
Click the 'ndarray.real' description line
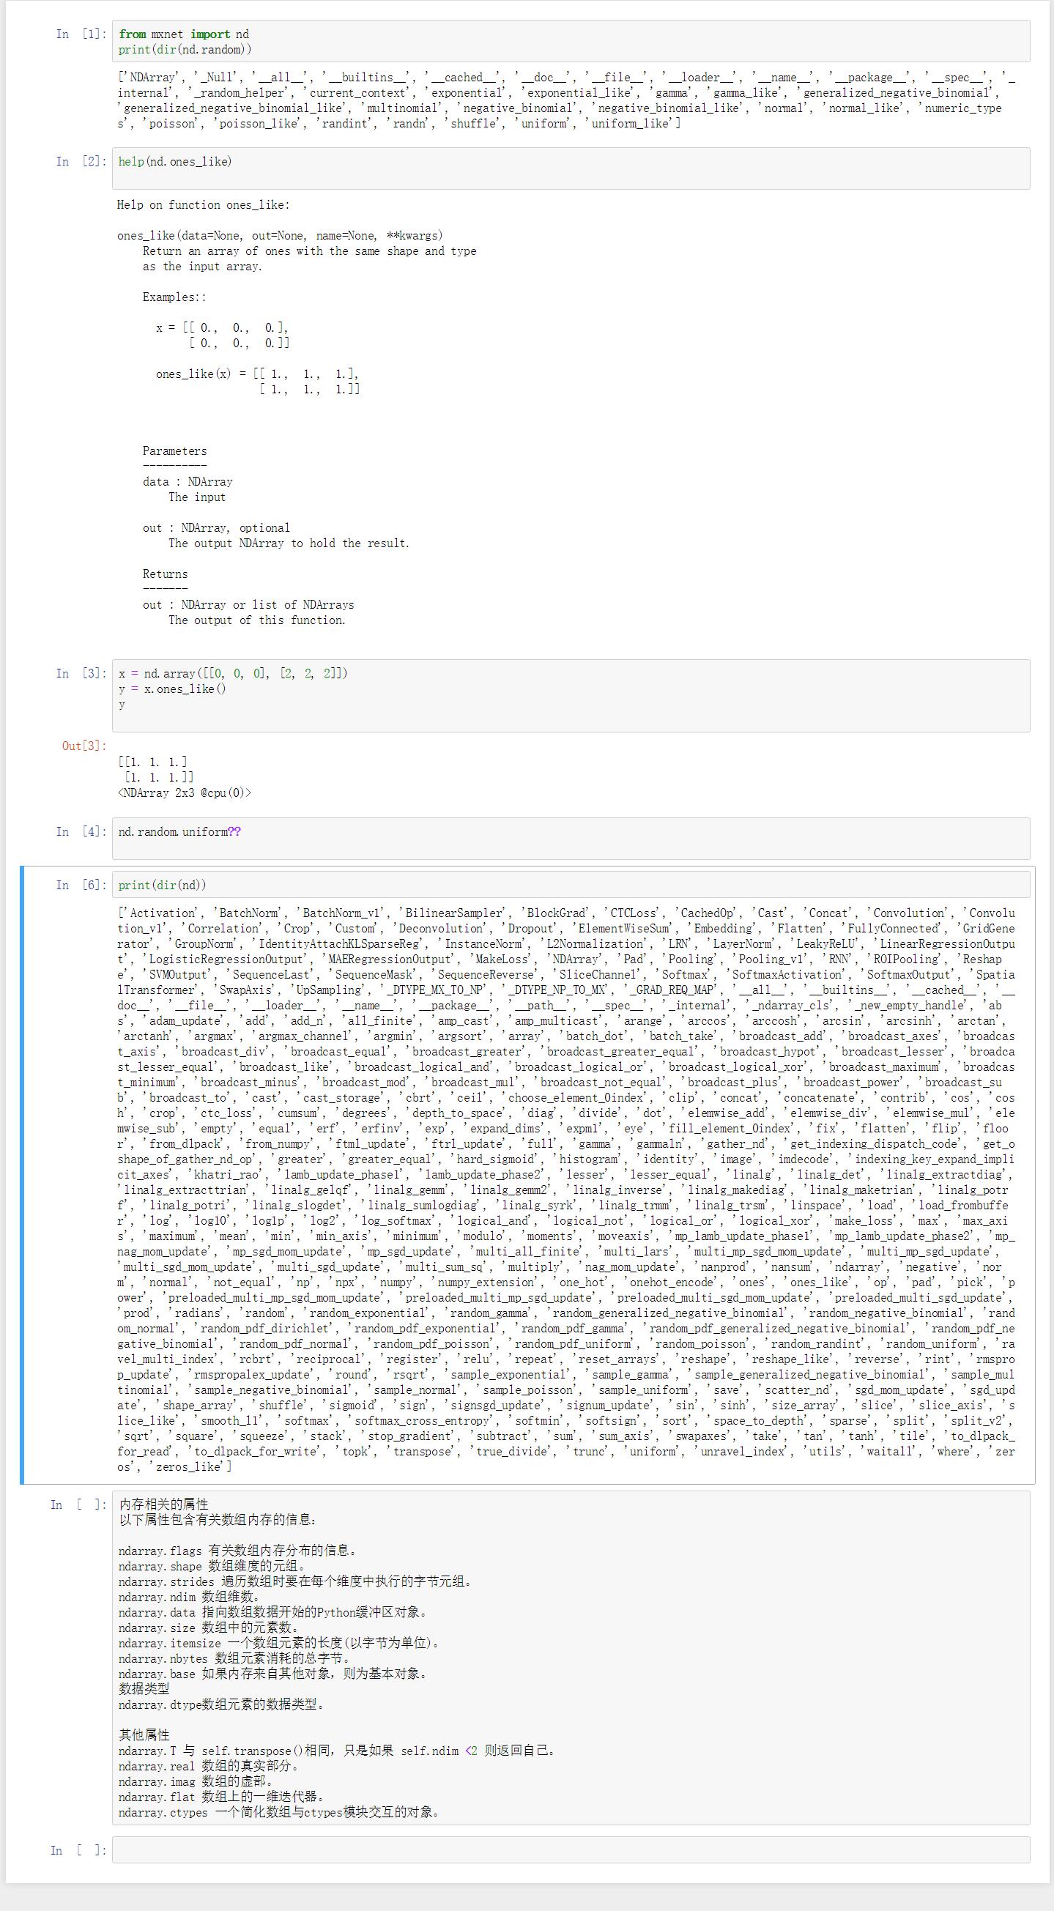pyautogui.click(x=210, y=1765)
